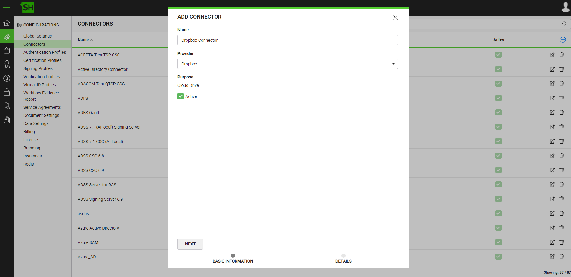This screenshot has height=277, width=571.
Task: Toggle Active for ACEPTA Test TSP CSC
Action: point(498,55)
